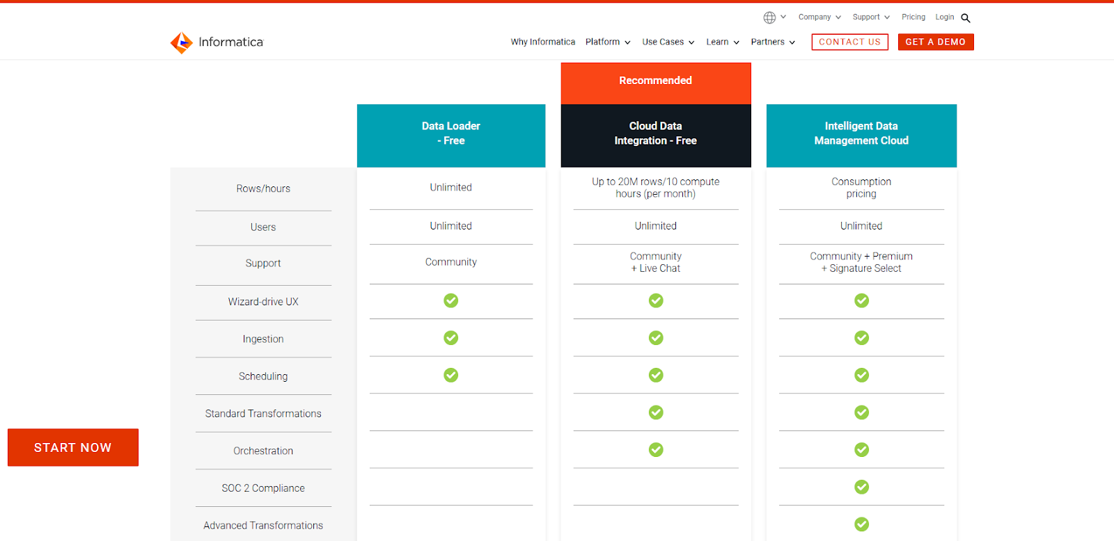The height and width of the screenshot is (541, 1114).
Task: Select Intelligent Data Management Cloud header
Action: pos(861,136)
